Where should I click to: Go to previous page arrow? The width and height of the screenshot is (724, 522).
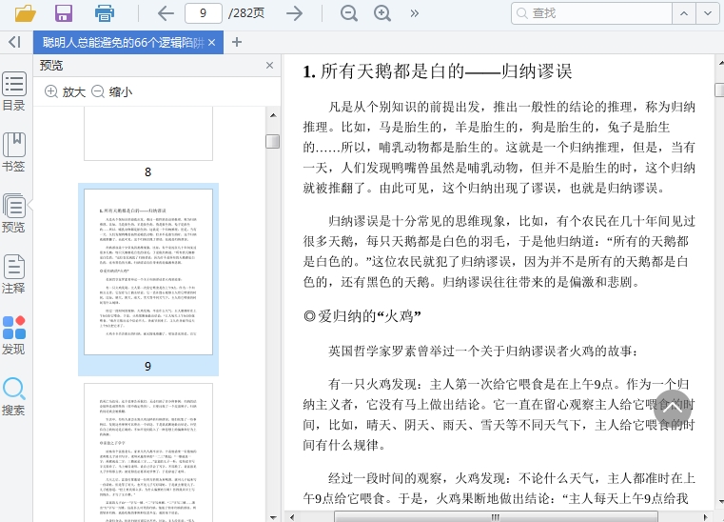click(x=166, y=13)
